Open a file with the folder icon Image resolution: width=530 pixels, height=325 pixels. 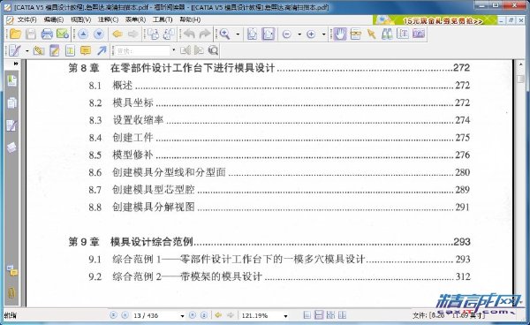point(16,34)
